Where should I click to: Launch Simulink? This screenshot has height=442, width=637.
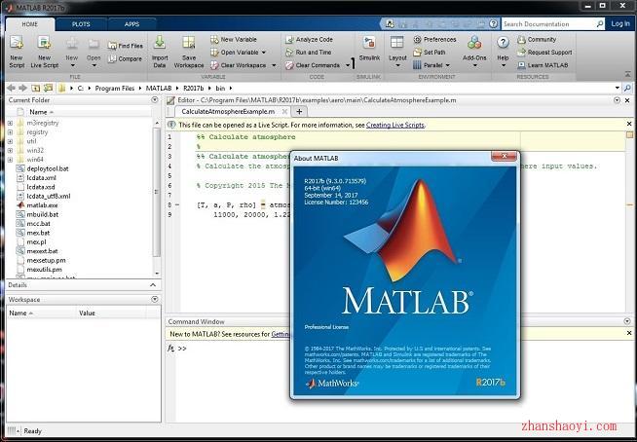[x=369, y=49]
